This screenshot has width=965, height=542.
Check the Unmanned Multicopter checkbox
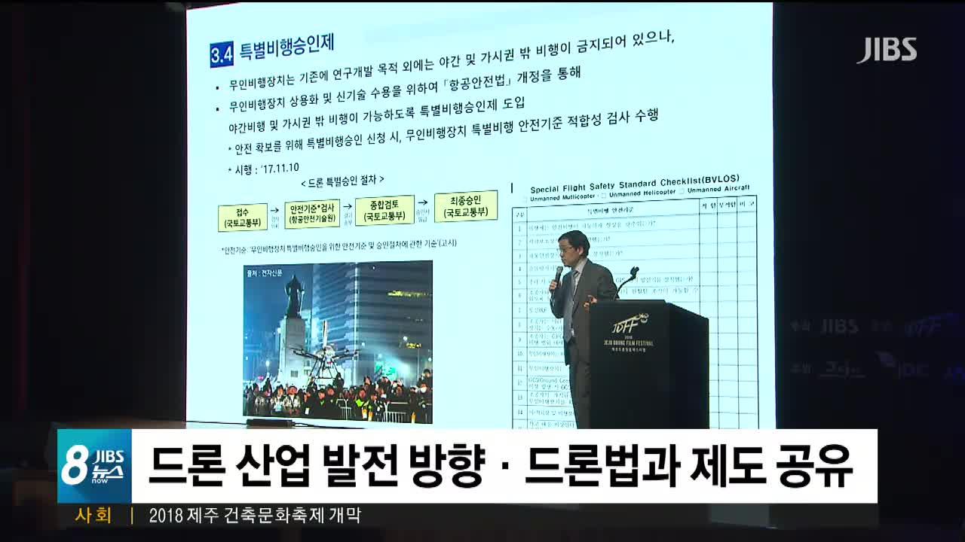pyautogui.click(x=524, y=198)
